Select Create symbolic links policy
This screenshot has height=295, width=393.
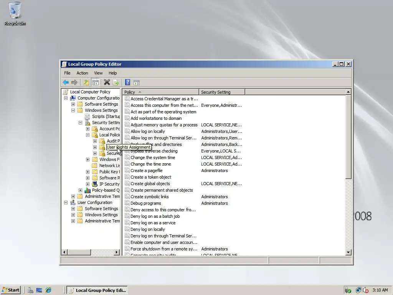(x=150, y=196)
